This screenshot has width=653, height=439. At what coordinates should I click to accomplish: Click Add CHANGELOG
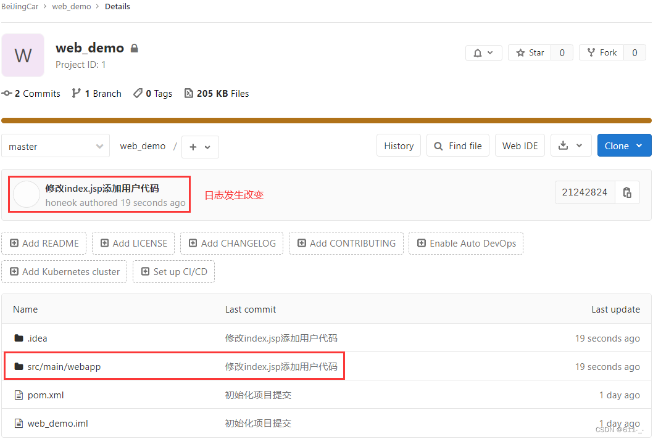pyautogui.click(x=231, y=243)
